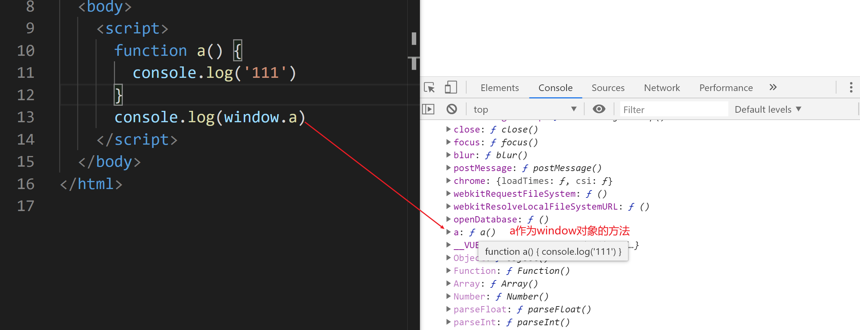Viewport: 860px width, 330px height.
Task: Click the opening <body> tag
Action: pyautogui.click(x=105, y=7)
